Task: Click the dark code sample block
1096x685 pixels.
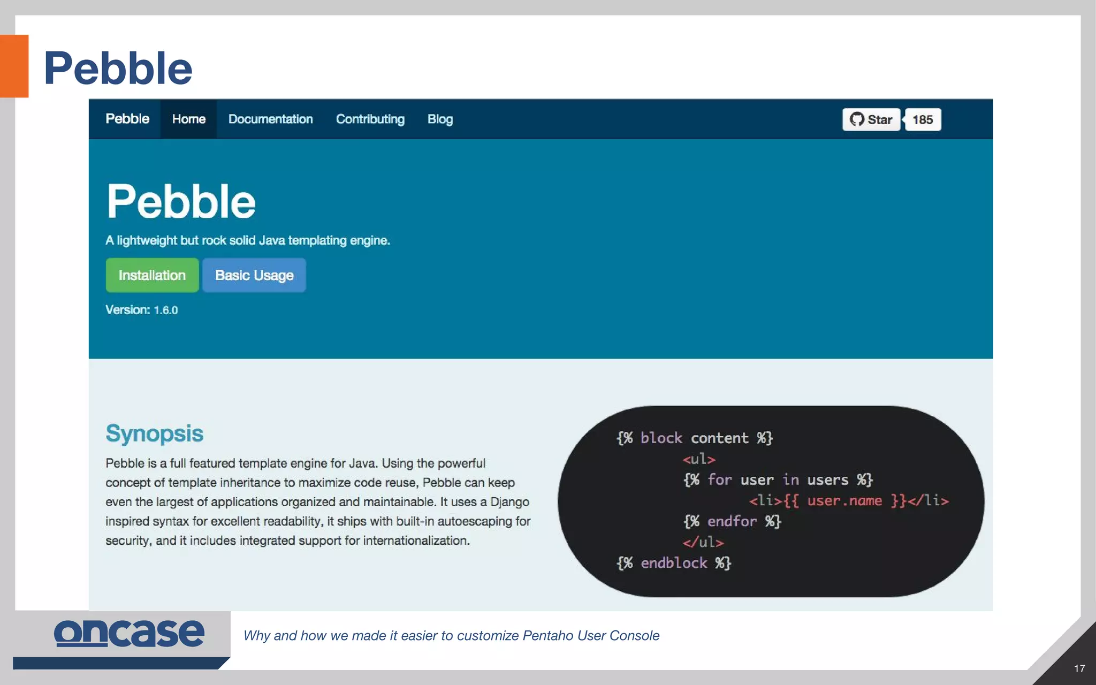Action: click(x=771, y=501)
